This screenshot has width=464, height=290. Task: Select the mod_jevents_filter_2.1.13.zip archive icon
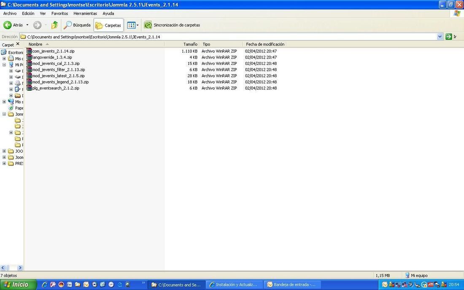click(x=29, y=70)
